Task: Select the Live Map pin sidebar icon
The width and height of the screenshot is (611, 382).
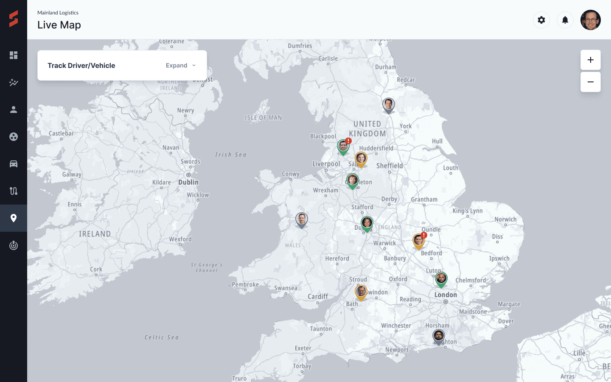Action: click(x=14, y=218)
